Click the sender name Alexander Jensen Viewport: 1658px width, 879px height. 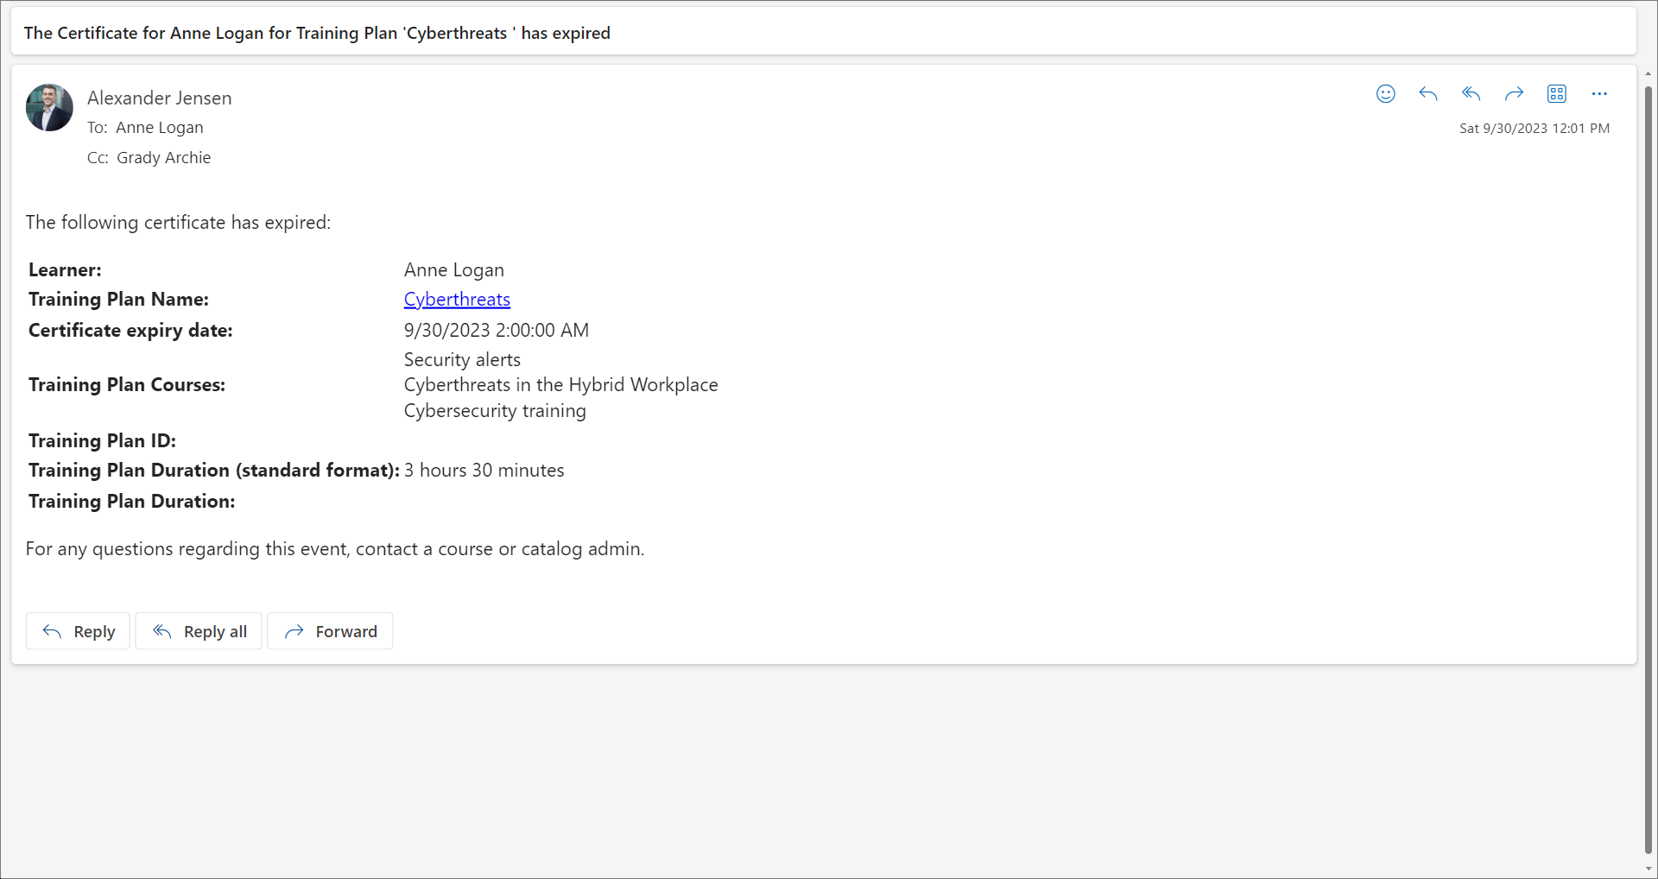159,98
